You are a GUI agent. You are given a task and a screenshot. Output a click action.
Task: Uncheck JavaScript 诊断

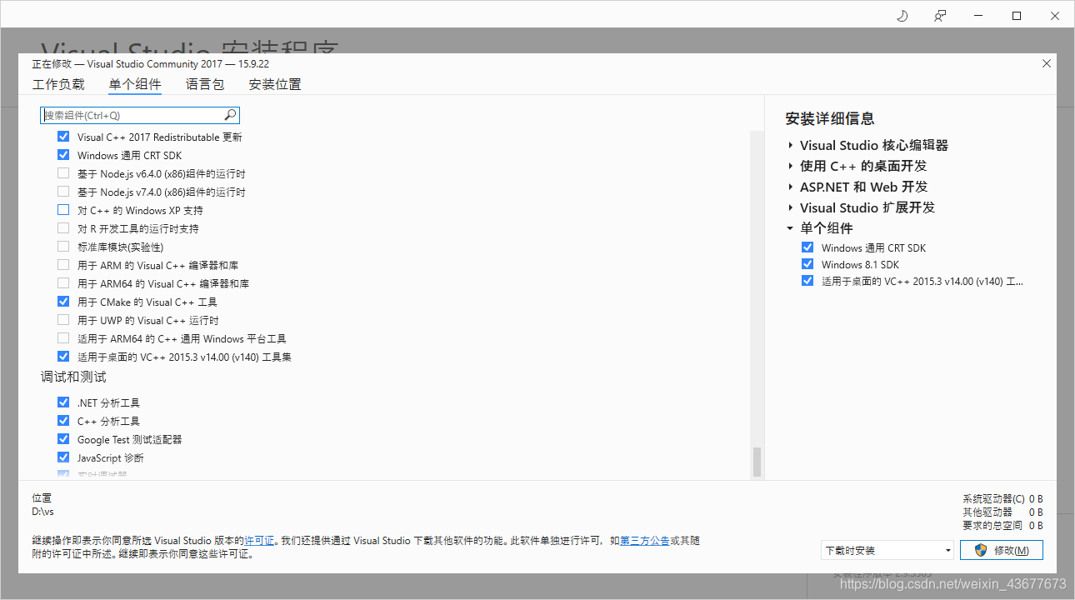pyautogui.click(x=63, y=457)
